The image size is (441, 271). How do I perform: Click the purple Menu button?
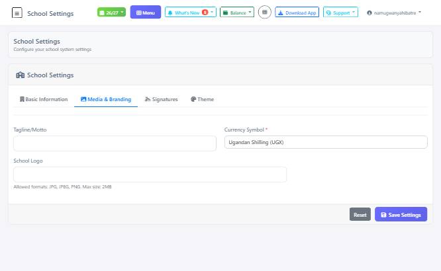(x=146, y=13)
